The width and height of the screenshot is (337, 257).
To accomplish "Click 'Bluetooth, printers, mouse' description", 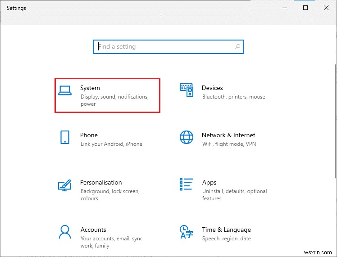I will 234,97.
